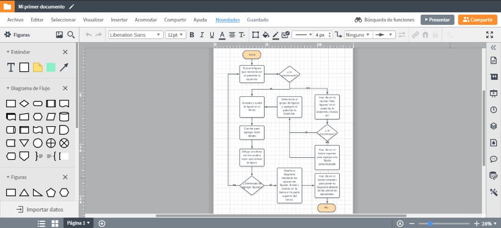Open the orange folder documents icon

coord(7,6)
